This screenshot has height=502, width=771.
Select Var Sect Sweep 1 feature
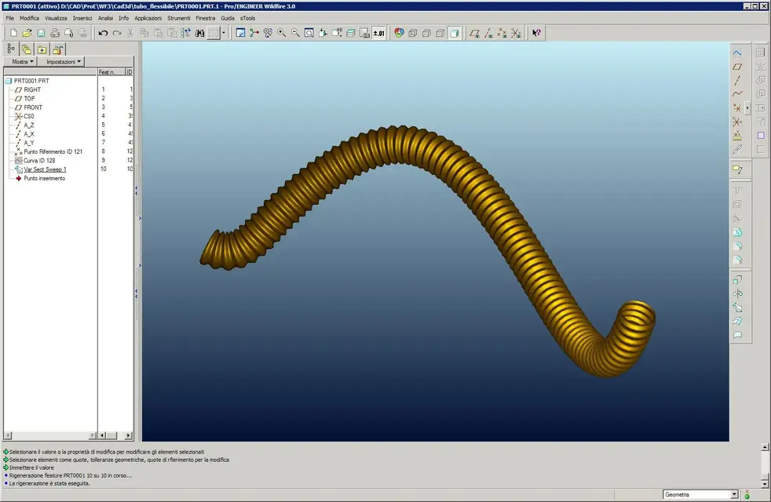click(x=45, y=169)
